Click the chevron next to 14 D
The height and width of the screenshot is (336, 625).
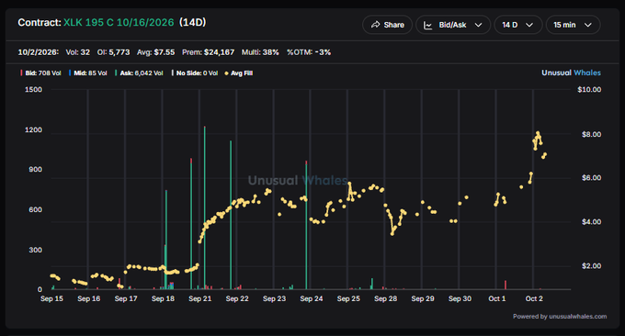[529, 25]
